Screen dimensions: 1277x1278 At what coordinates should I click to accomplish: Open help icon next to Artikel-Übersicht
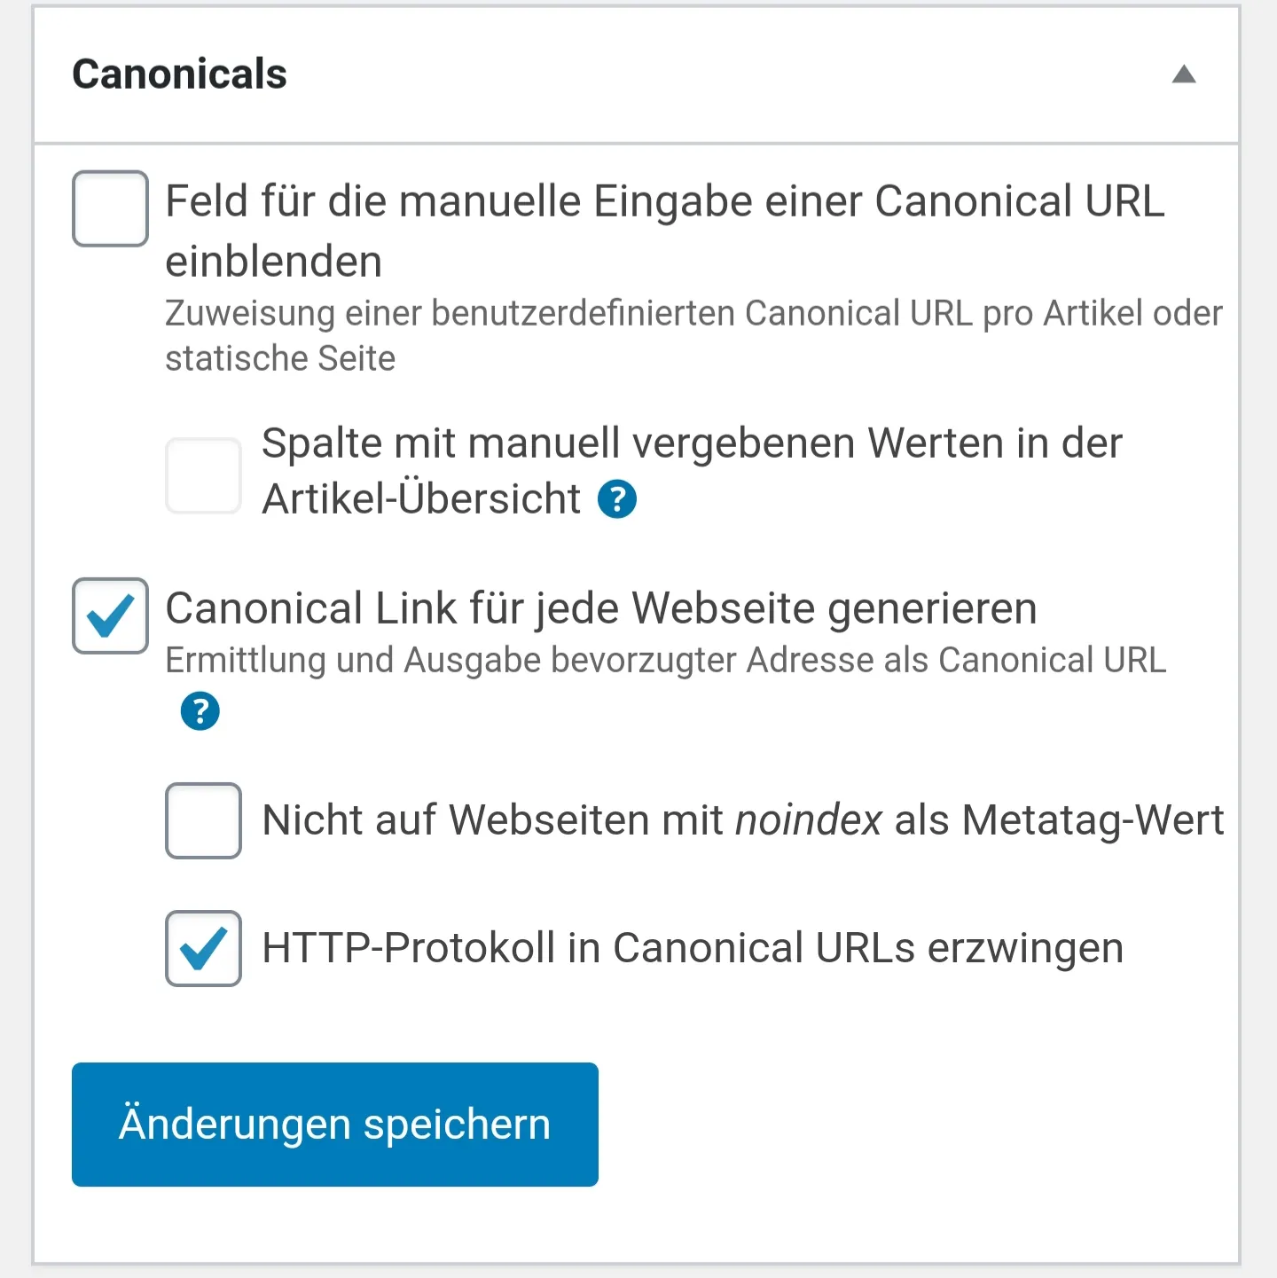coord(617,499)
